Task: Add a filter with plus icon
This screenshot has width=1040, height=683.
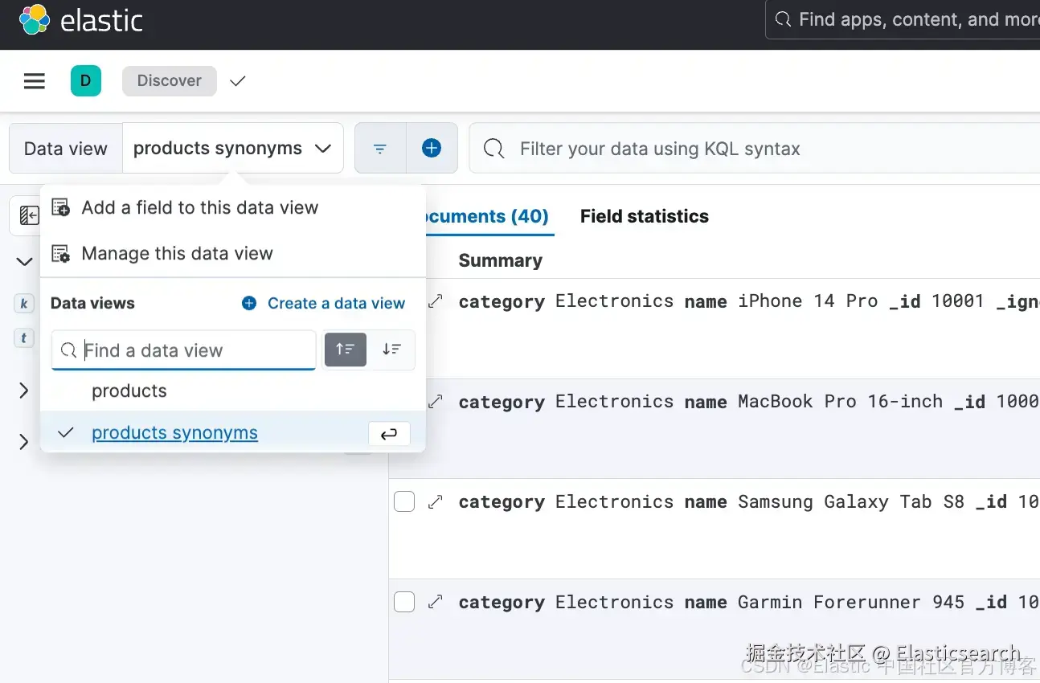Action: coord(432,149)
